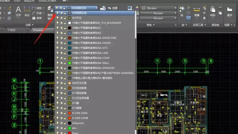
Task: Open the quick calculator icon
Action: [x=204, y=18]
